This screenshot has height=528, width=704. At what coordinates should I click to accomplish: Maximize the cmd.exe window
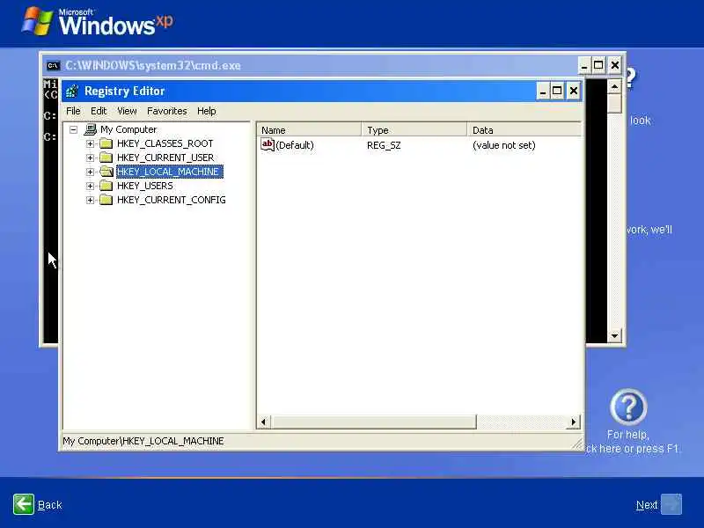pyautogui.click(x=598, y=65)
